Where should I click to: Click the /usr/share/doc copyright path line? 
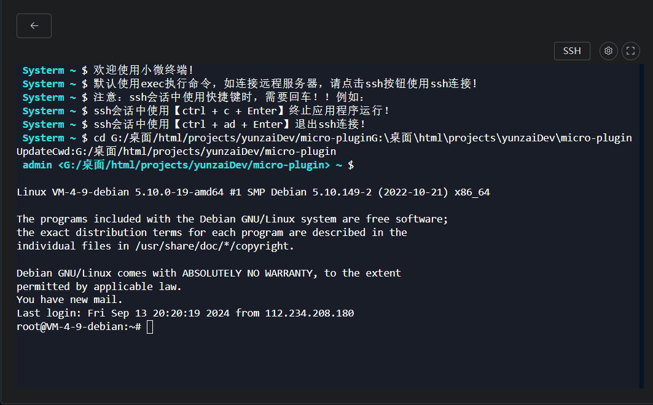pyautogui.click(x=155, y=246)
